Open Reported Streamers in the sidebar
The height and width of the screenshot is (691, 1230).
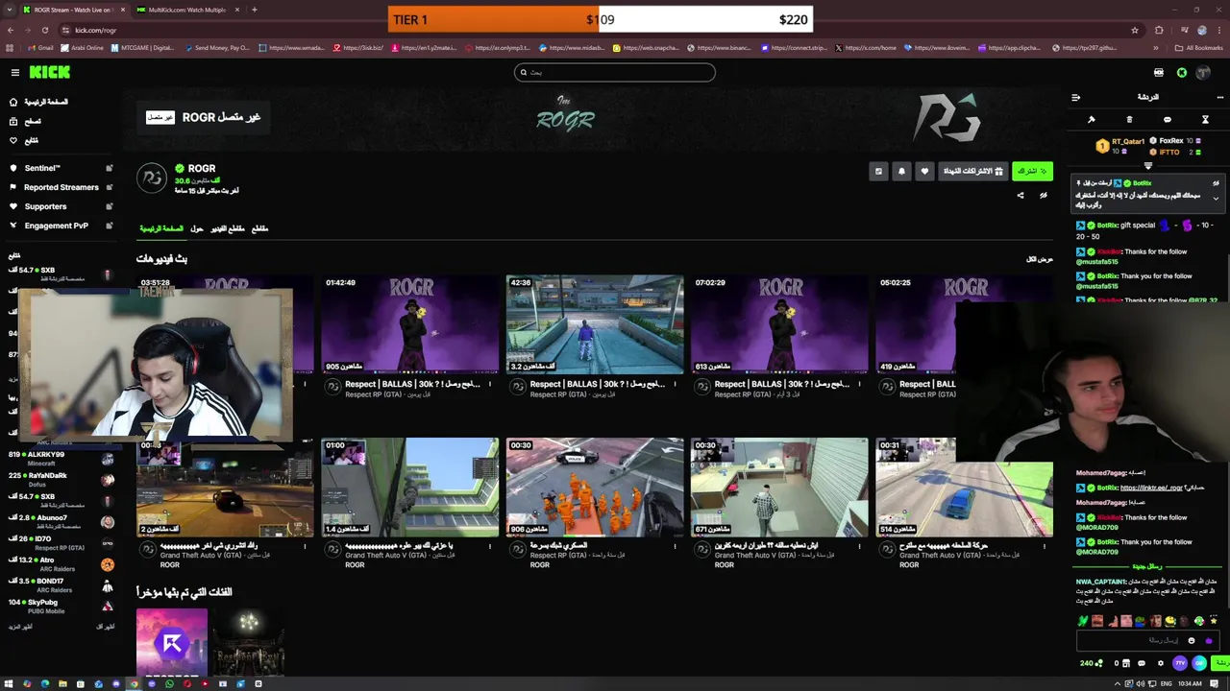click(61, 187)
